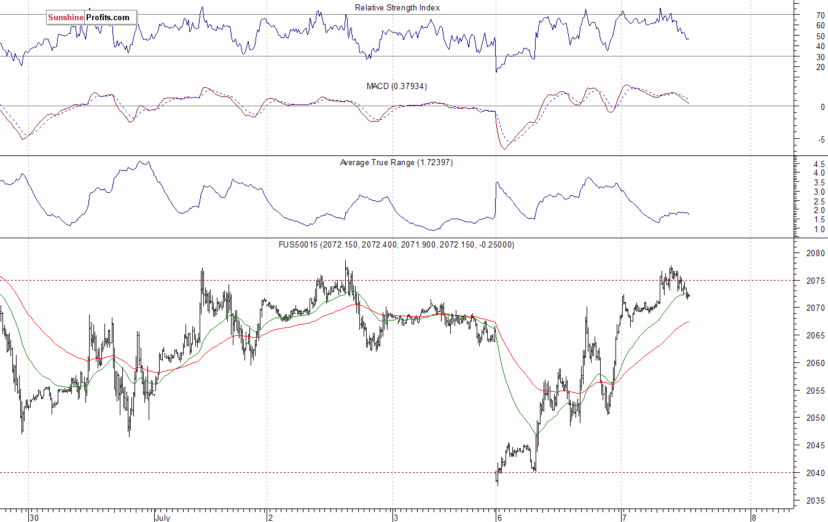This screenshot has height=522, width=828.
Task: Click the Average True Range (1.72397) label
Action: pyautogui.click(x=396, y=163)
